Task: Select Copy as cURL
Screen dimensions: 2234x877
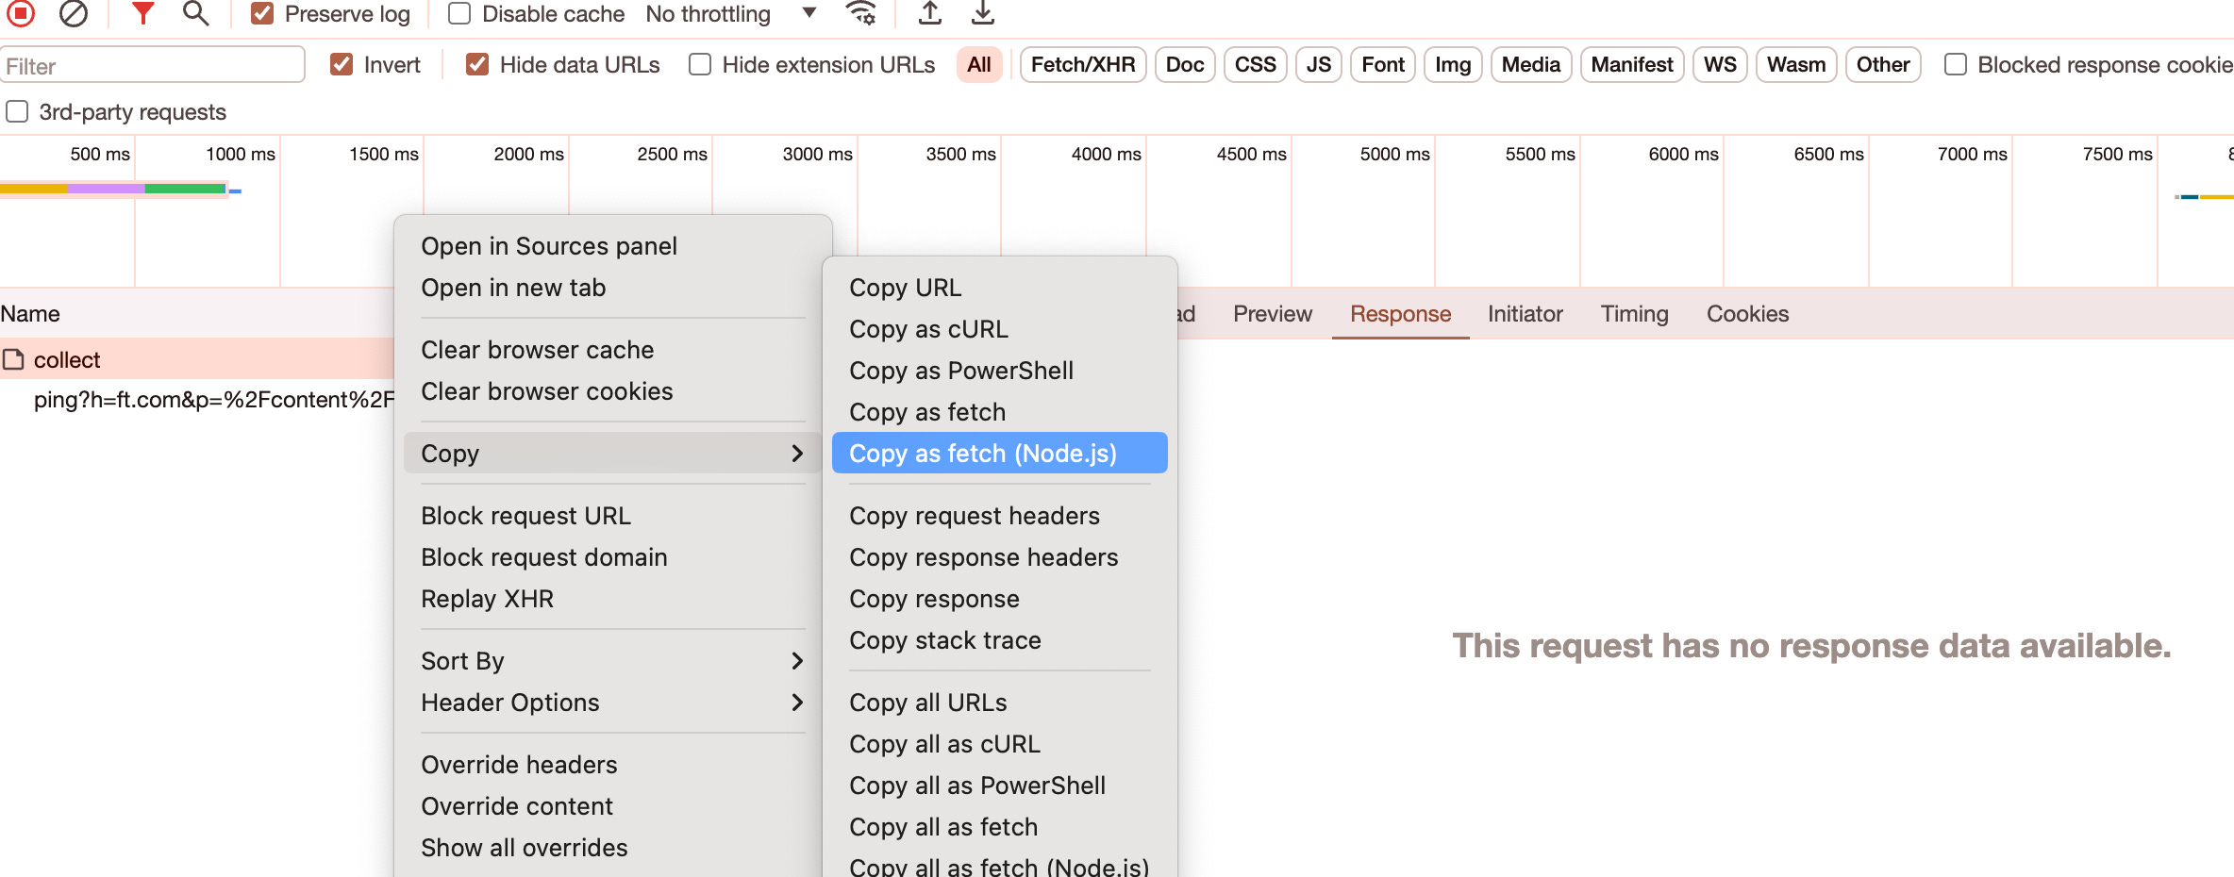Action: coord(999,329)
